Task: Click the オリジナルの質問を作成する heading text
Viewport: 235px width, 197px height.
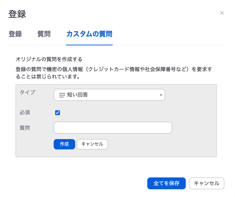Action: pos(49,59)
